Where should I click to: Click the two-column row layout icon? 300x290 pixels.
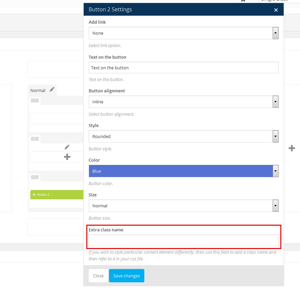click(35, 139)
